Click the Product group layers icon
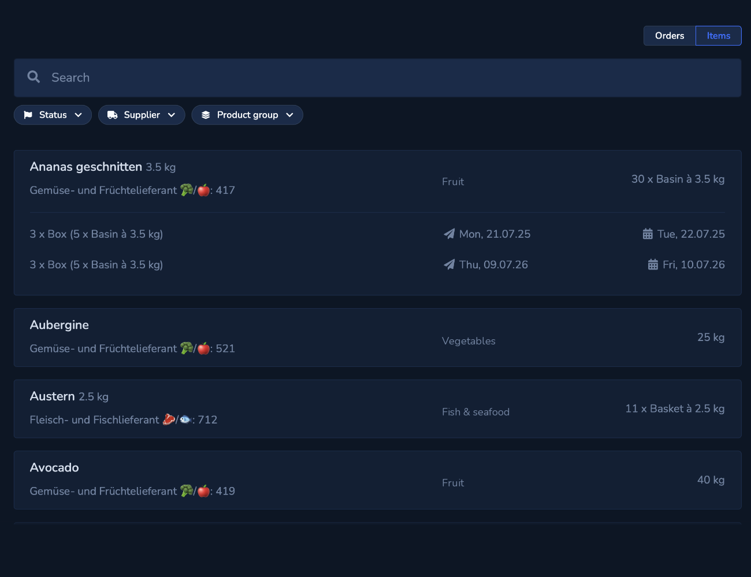 pyautogui.click(x=206, y=115)
